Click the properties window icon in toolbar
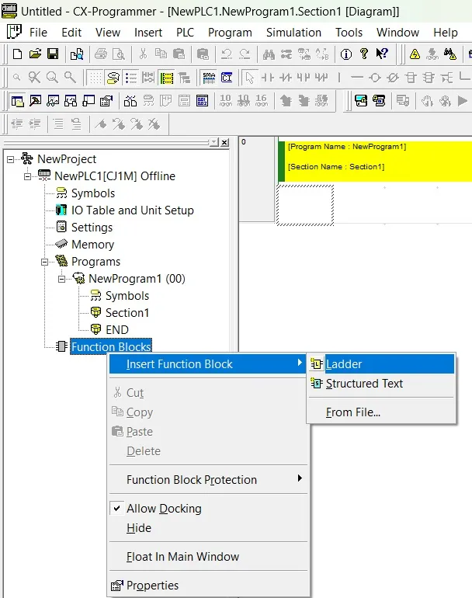 pos(106,101)
